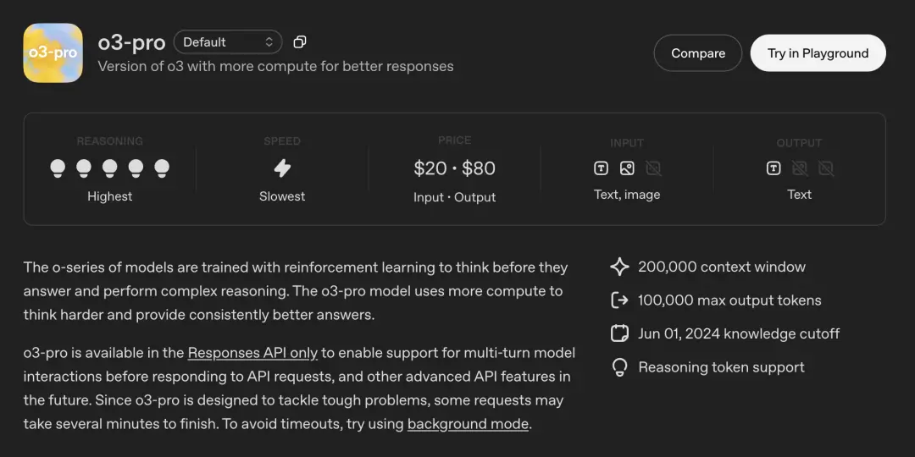915x457 pixels.
Task: Click the Reasoning token support lightbulb icon
Action: (x=619, y=367)
